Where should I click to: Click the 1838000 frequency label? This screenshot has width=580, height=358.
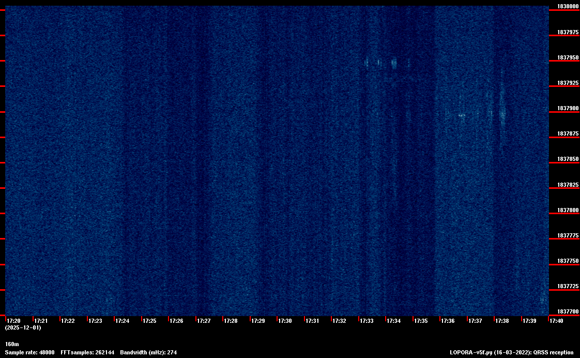(x=568, y=6)
